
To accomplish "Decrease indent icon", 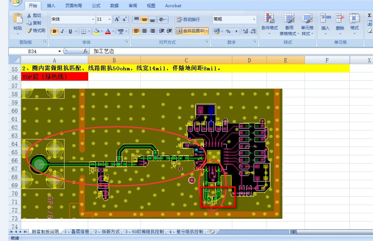I will [161, 31].
